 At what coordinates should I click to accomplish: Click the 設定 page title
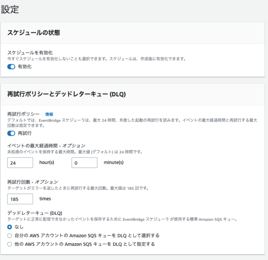tap(10, 9)
